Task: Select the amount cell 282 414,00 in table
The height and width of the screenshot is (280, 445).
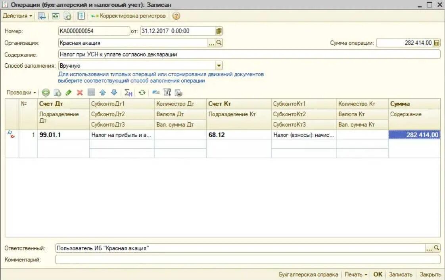Action: click(x=414, y=135)
